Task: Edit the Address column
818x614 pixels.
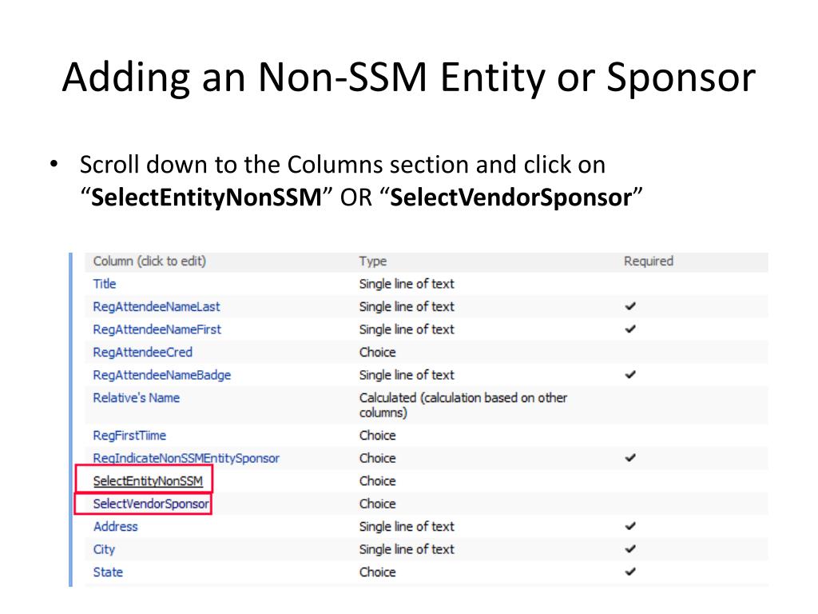Action: click(116, 526)
